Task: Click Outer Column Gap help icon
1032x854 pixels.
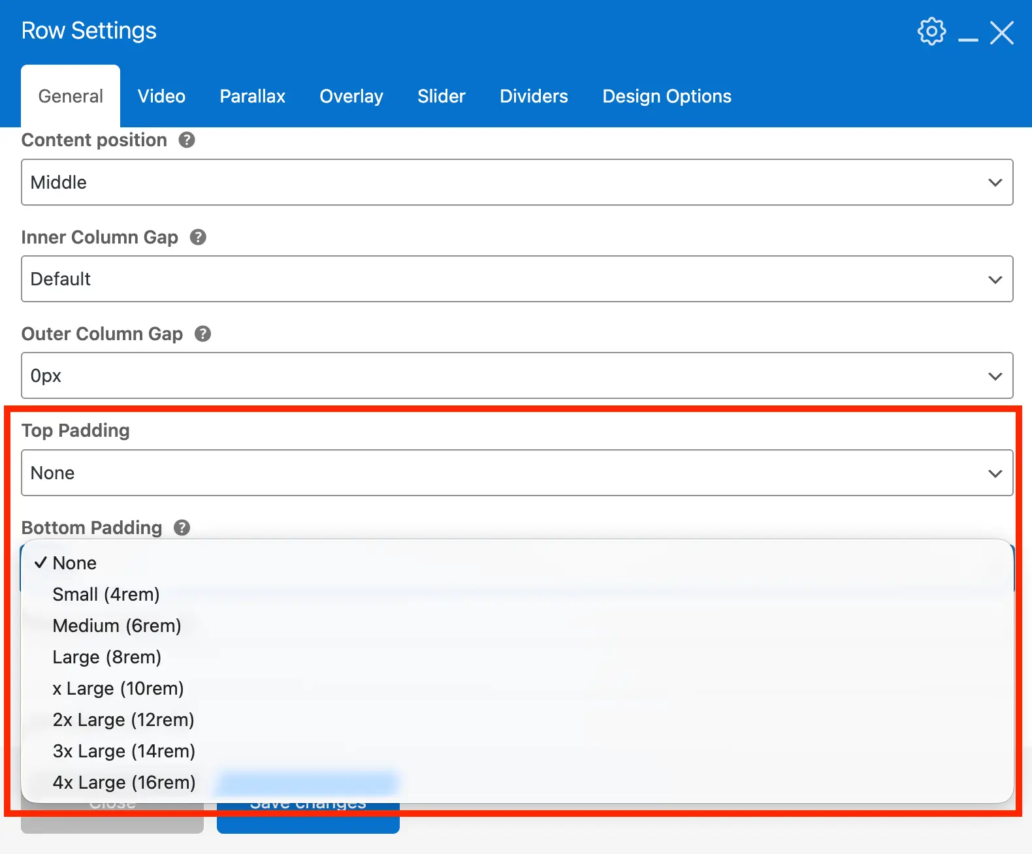Action: point(203,334)
